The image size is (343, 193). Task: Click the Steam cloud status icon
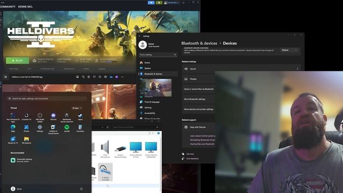tap(34, 61)
